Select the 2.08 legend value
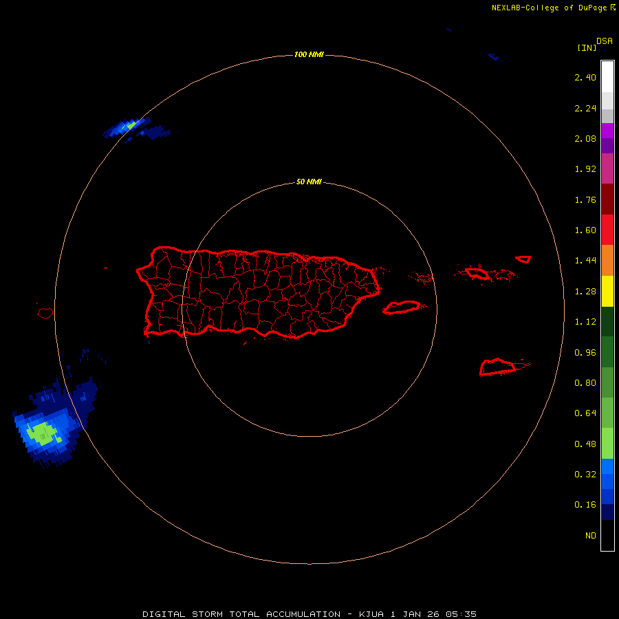This screenshot has height=619, width=619. (x=585, y=138)
